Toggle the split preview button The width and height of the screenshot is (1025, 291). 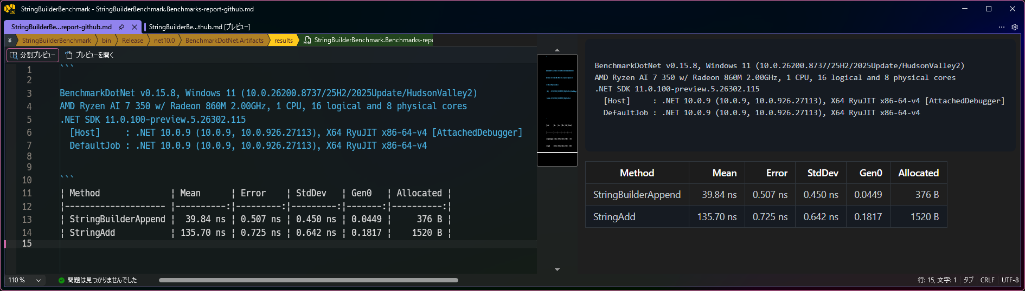(x=33, y=55)
